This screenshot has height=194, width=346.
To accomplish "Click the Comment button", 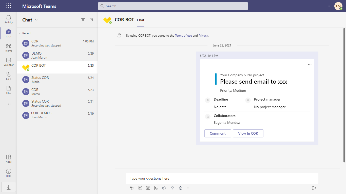I will [x=218, y=133].
